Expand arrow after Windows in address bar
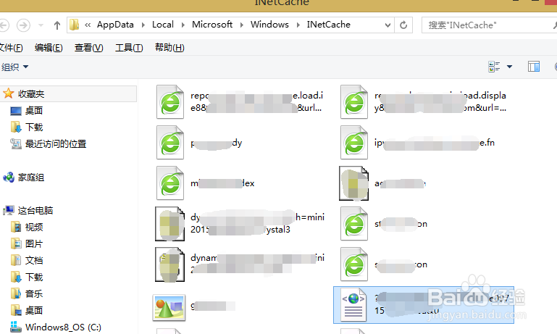 pyautogui.click(x=298, y=25)
